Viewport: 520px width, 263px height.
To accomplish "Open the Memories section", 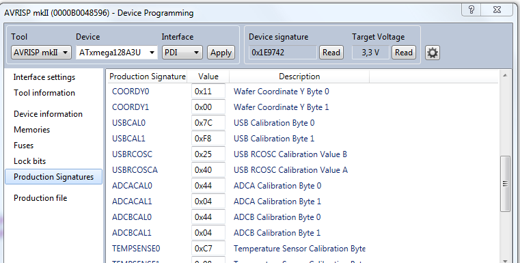I will (x=32, y=130).
